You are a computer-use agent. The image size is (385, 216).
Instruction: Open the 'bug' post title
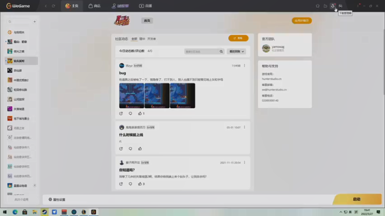point(123,73)
